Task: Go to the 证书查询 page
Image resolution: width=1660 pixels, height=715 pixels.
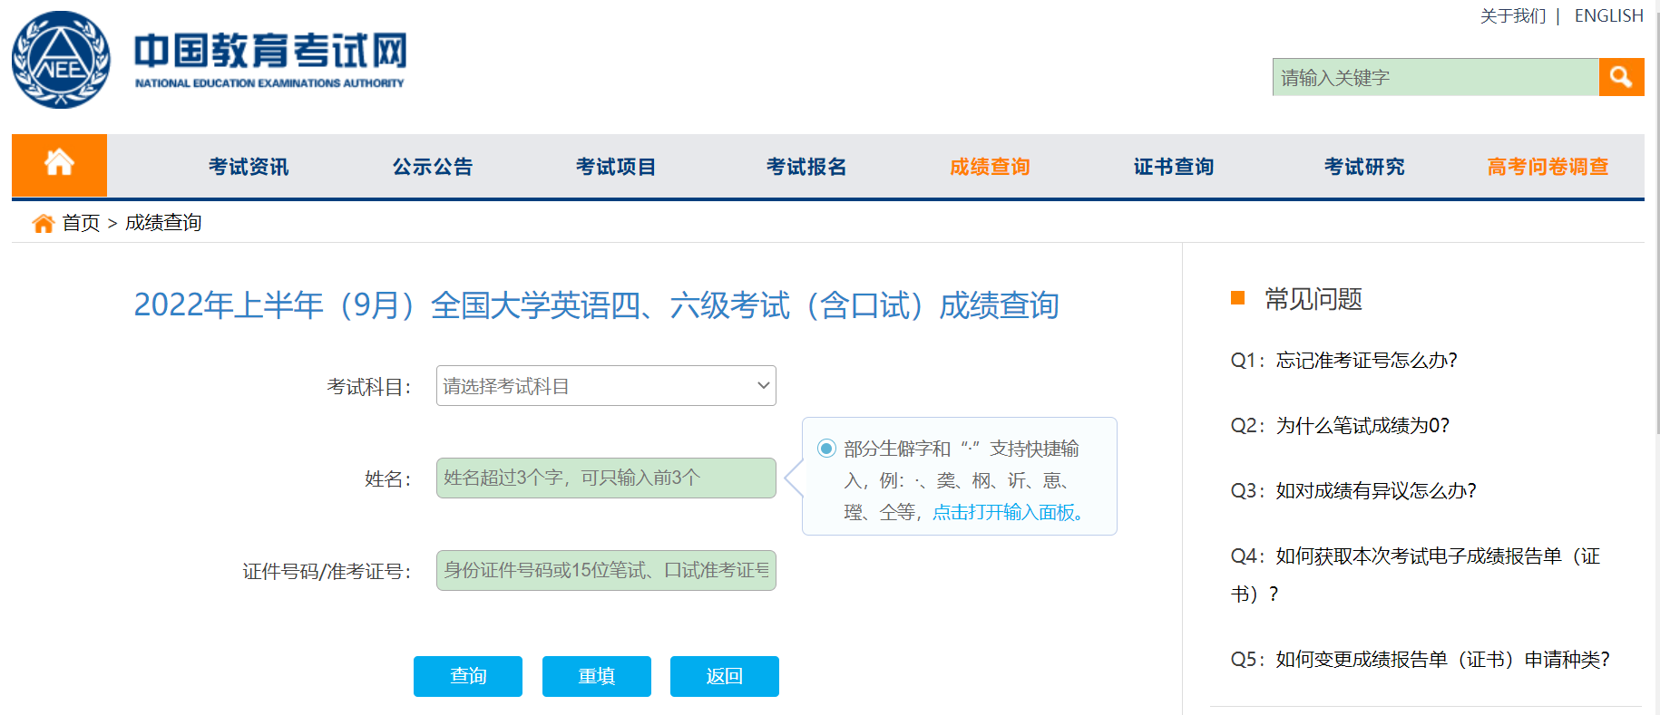Action: click(1174, 167)
